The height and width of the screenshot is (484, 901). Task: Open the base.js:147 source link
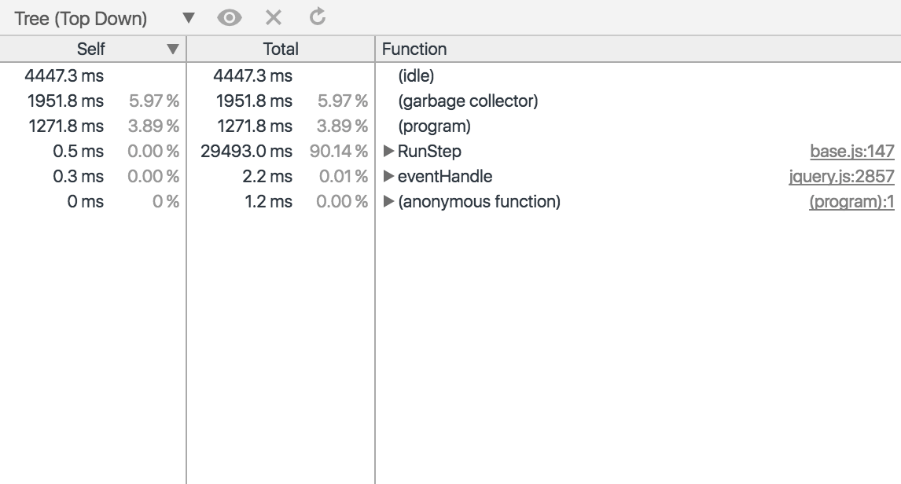coord(852,152)
